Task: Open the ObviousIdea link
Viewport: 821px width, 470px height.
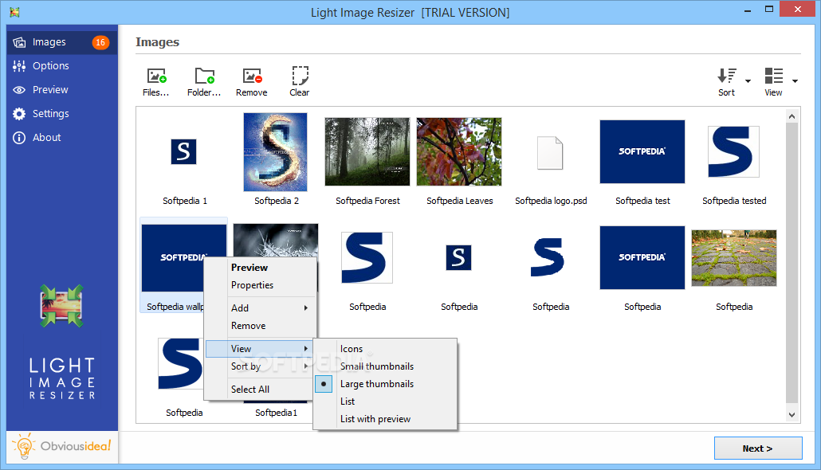Action: pos(61,446)
